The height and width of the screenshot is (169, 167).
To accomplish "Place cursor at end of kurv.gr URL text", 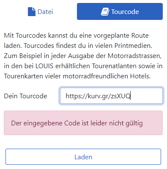I will (131, 96).
